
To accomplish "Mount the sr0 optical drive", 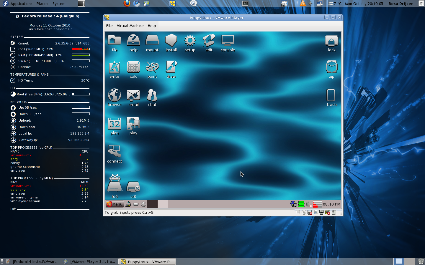I will [133, 187].
